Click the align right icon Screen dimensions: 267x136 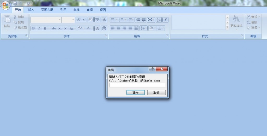(x=124, y=28)
